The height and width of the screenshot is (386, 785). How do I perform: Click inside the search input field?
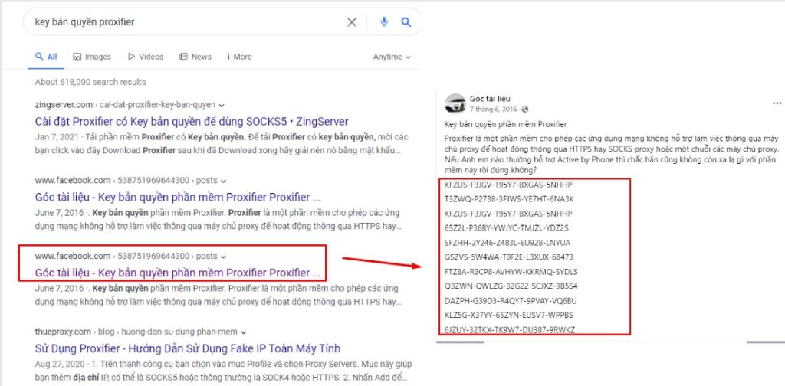tap(184, 22)
